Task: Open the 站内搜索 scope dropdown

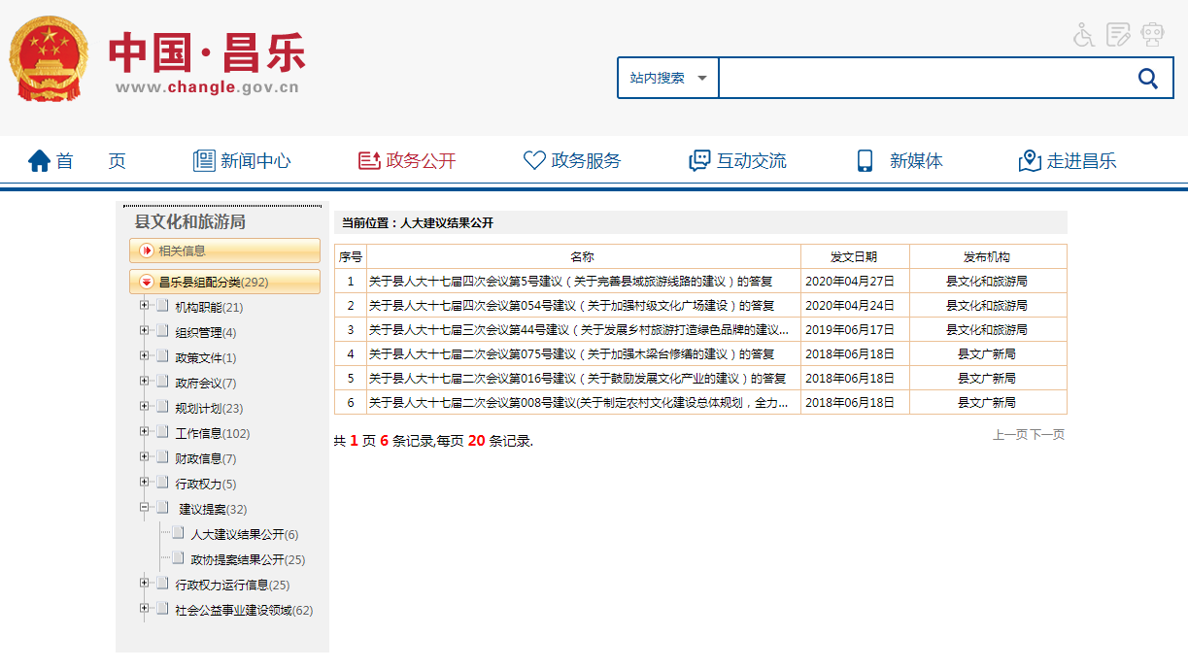Action: 668,78
